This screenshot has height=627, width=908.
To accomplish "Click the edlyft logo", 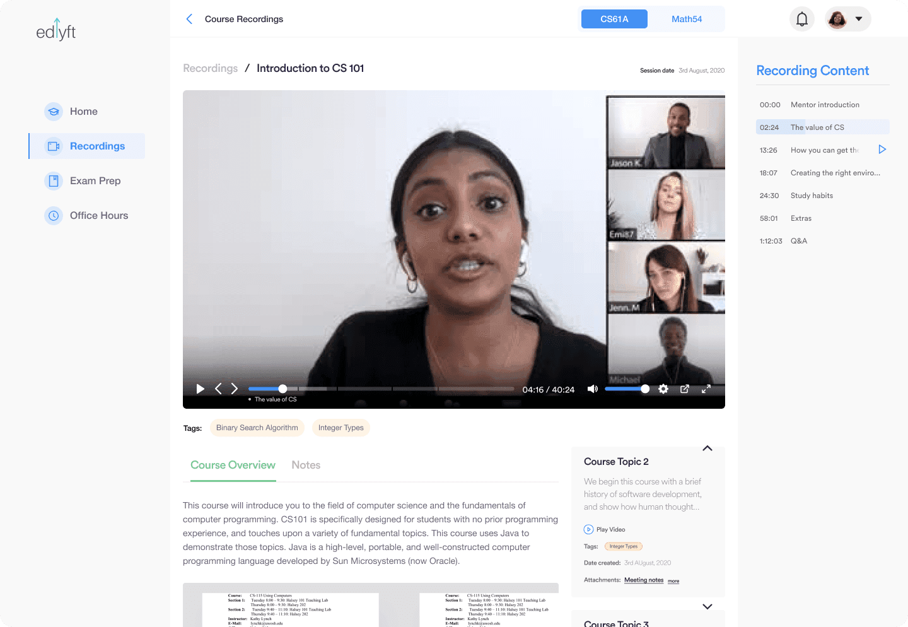I will [x=56, y=30].
